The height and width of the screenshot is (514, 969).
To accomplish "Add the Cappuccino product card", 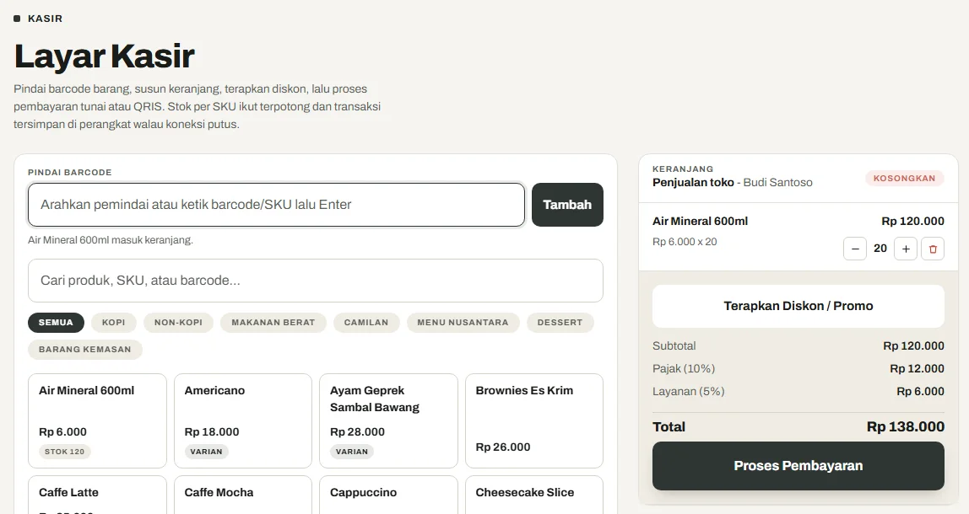I will (x=389, y=495).
